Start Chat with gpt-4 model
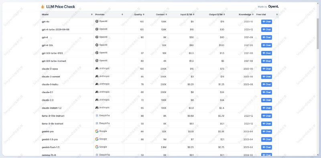The height and width of the screenshot is (158, 321). (266, 37)
